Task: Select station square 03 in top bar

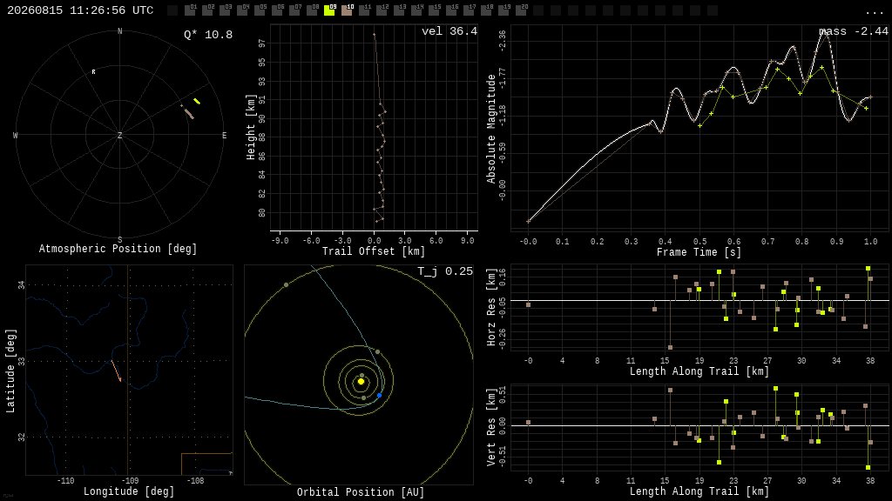Action: [x=225, y=10]
